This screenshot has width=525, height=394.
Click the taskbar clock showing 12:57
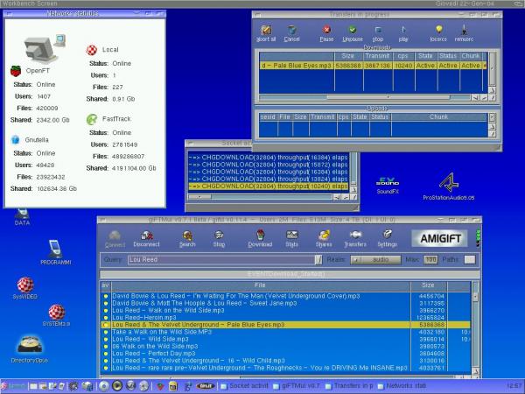pos(514,386)
